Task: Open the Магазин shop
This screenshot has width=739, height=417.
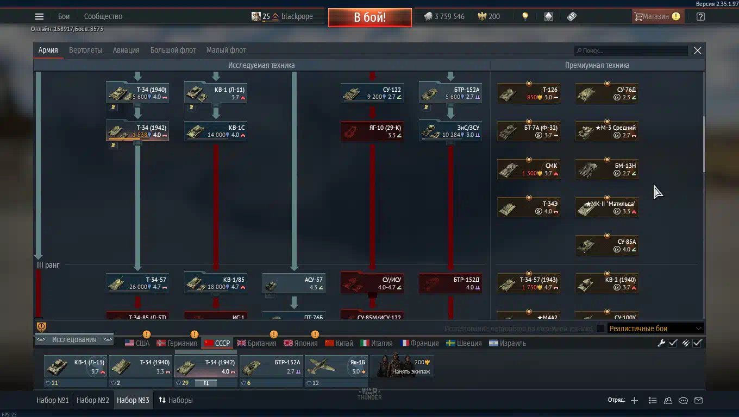Action: pyautogui.click(x=657, y=16)
